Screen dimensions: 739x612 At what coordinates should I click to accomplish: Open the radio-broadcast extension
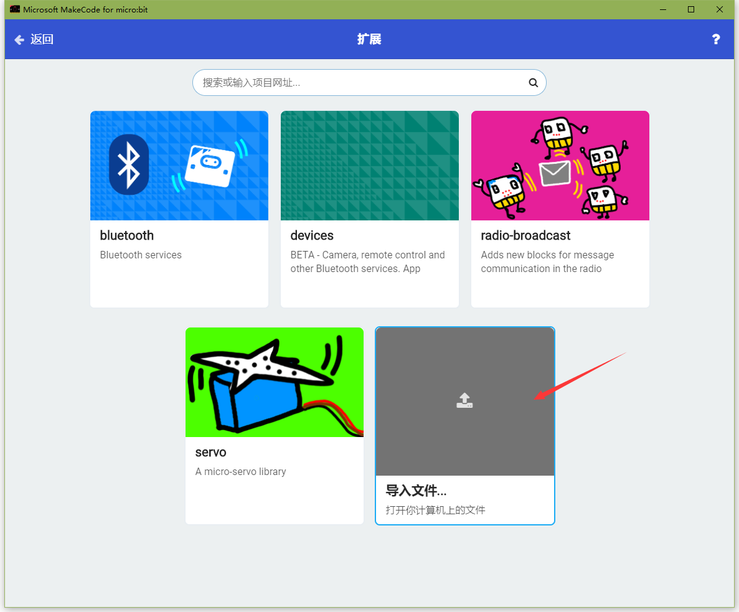pos(559,209)
